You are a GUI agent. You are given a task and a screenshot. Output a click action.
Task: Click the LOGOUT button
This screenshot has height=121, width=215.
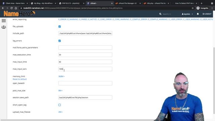pyautogui.click(x=207, y=14)
